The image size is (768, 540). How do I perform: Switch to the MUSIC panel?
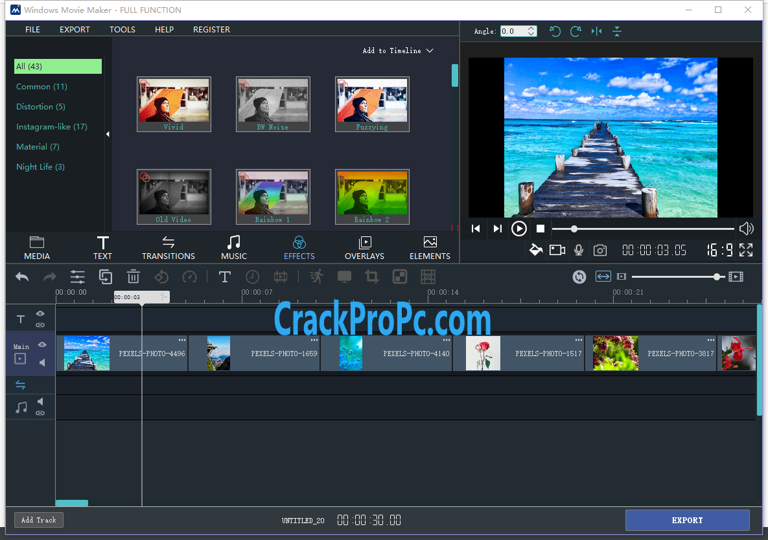click(x=233, y=248)
